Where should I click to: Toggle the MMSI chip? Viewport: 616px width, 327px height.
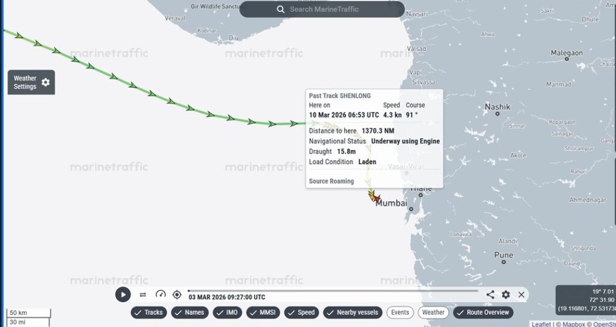click(x=262, y=313)
